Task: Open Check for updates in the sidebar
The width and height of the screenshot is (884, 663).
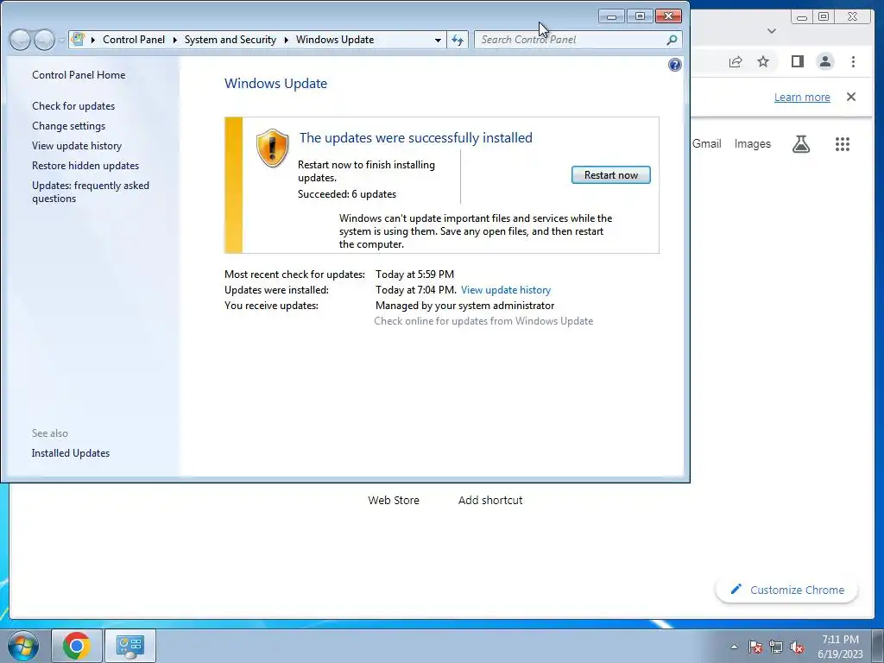Action: [x=73, y=106]
